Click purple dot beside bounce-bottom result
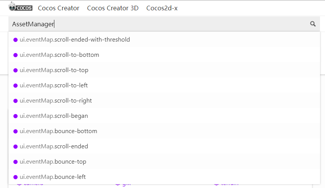This screenshot has width=325, height=188. [16, 131]
